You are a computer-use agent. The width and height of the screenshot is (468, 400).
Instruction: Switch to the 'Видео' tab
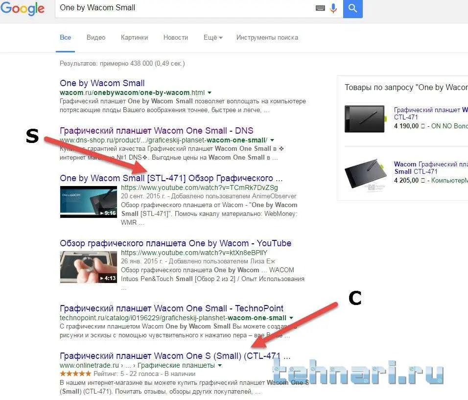[x=96, y=38]
